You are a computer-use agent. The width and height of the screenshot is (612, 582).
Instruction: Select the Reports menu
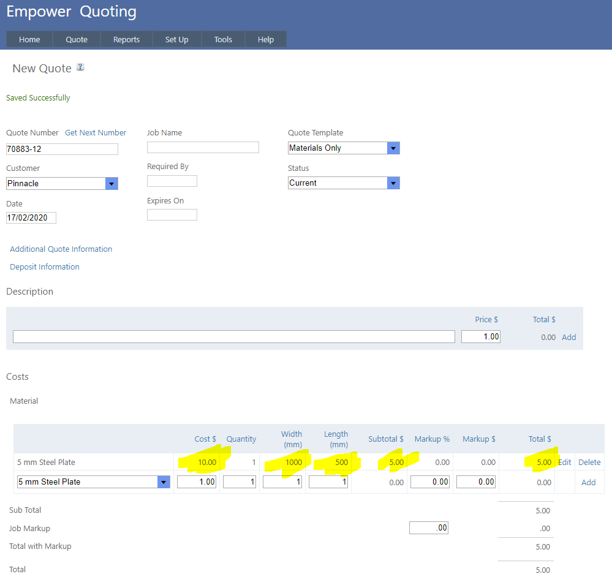126,39
